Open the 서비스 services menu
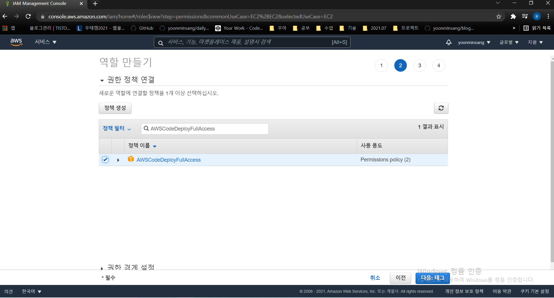 click(45, 42)
